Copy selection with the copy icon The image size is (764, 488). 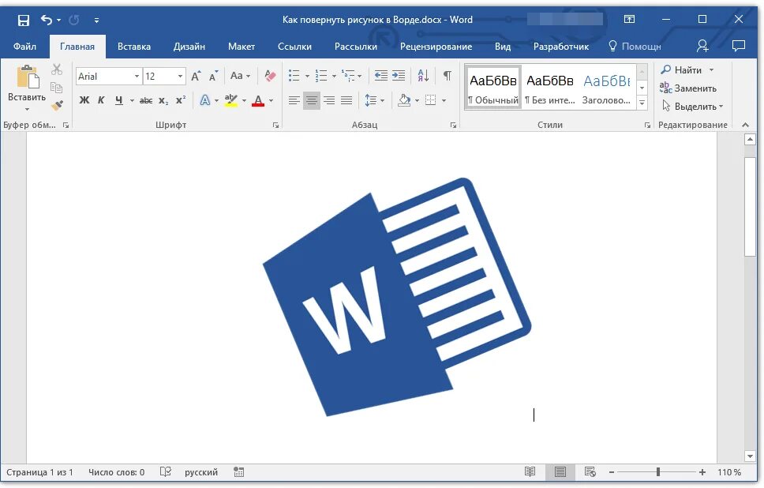point(57,88)
